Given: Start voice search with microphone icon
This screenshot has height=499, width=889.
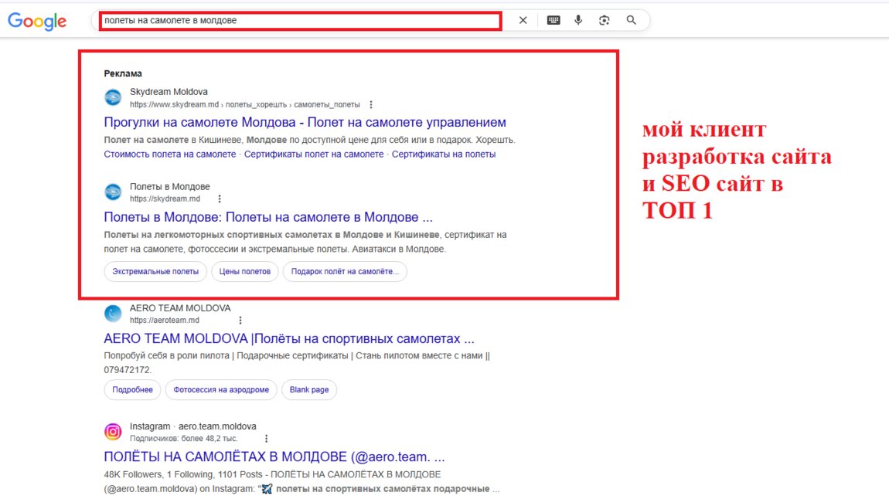Looking at the screenshot, I should (x=578, y=21).
